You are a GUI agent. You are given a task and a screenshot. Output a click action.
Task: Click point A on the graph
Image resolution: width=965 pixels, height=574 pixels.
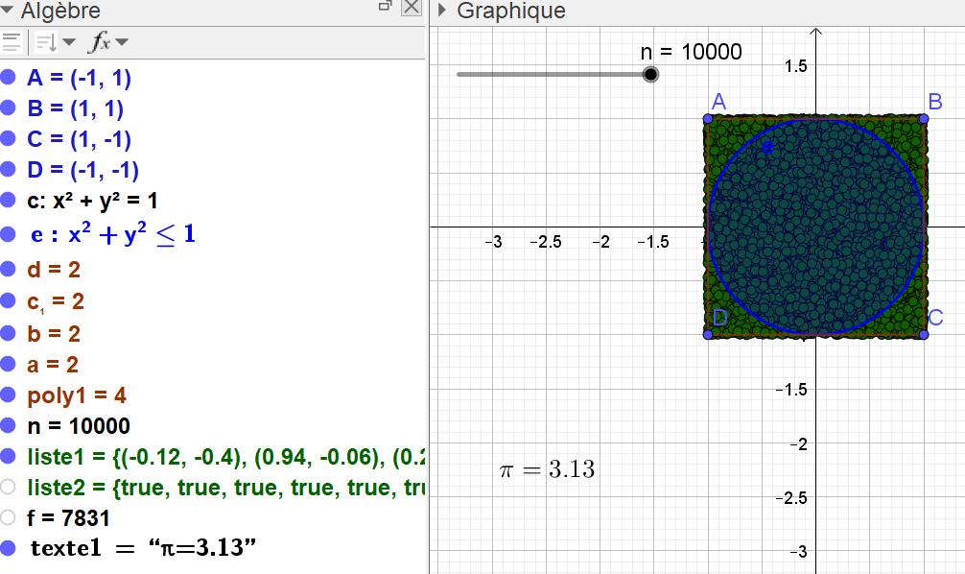pyautogui.click(x=708, y=118)
